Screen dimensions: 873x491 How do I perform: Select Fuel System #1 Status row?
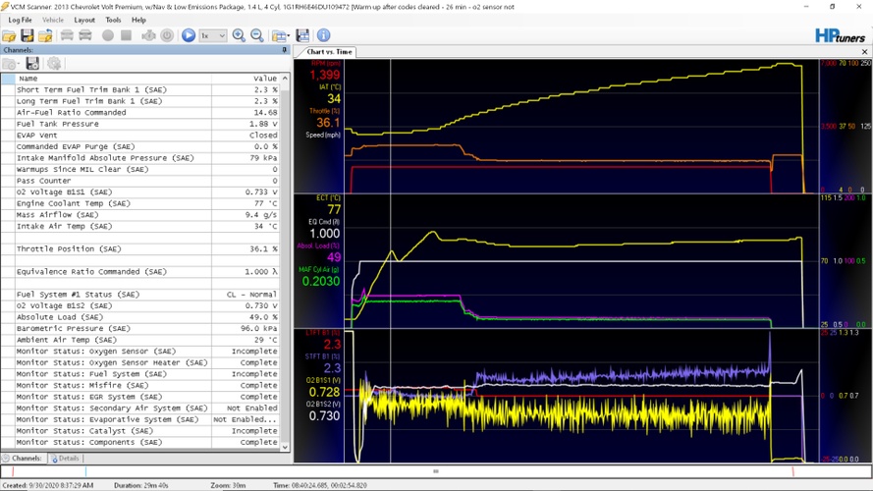140,295
